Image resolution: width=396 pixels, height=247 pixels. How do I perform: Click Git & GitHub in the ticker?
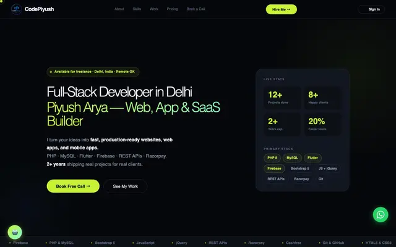click(333, 243)
